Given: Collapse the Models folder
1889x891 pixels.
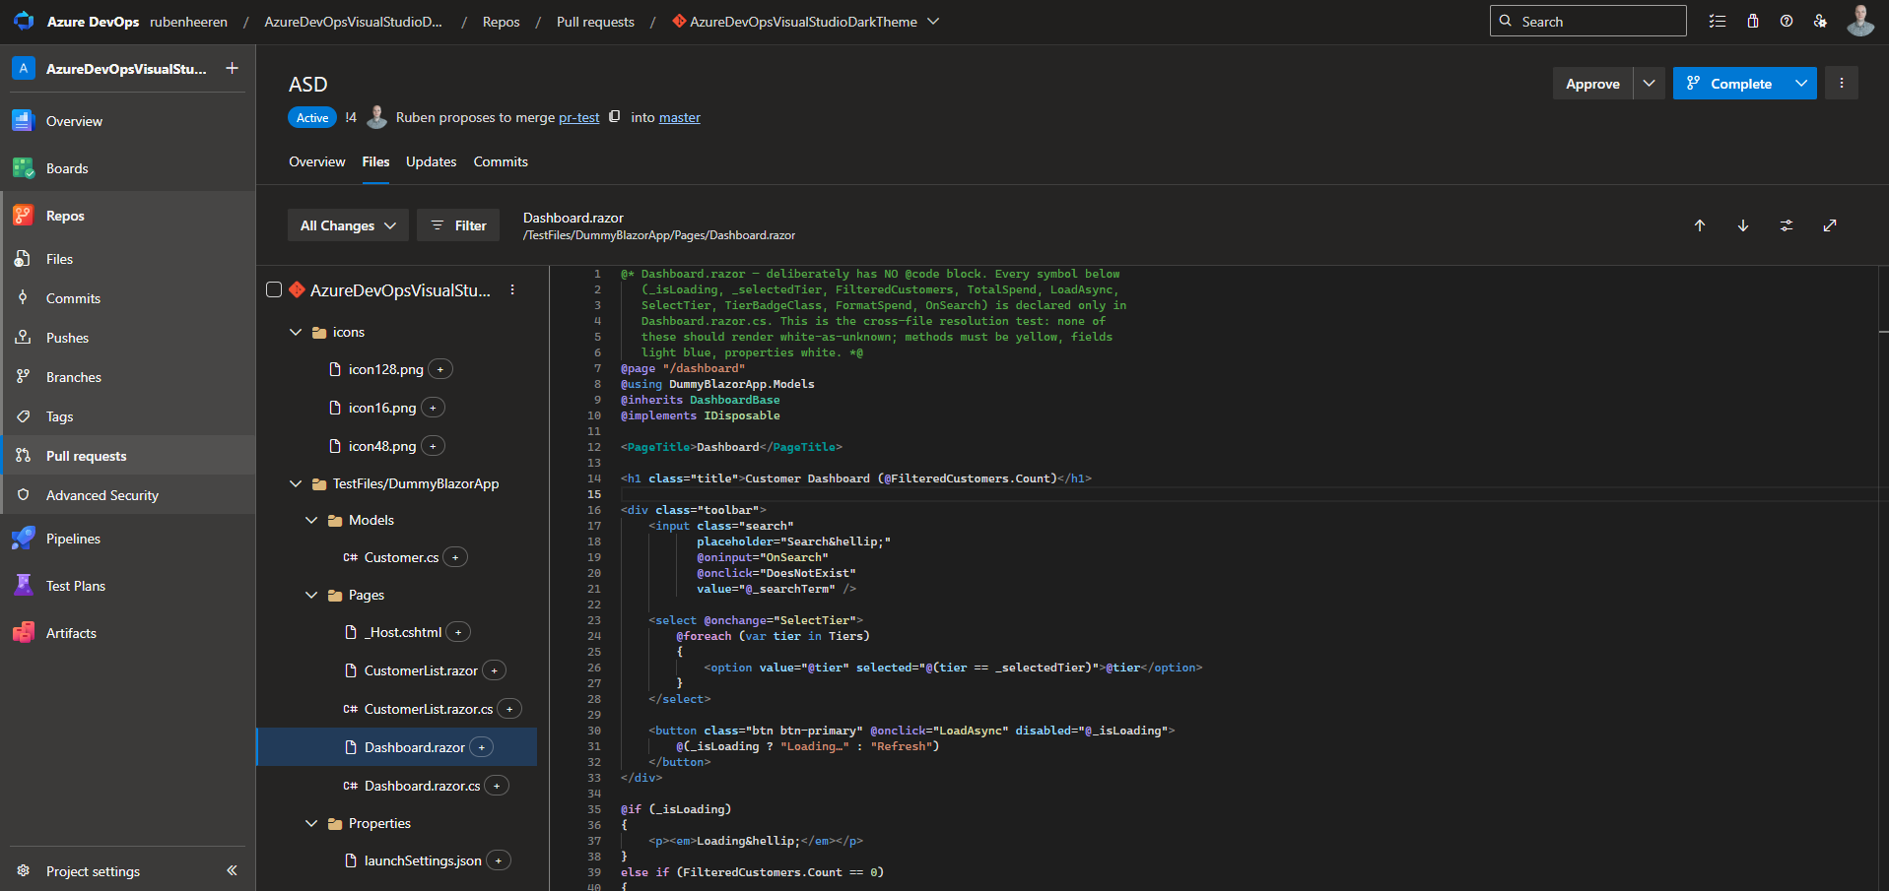Looking at the screenshot, I should [x=311, y=520].
